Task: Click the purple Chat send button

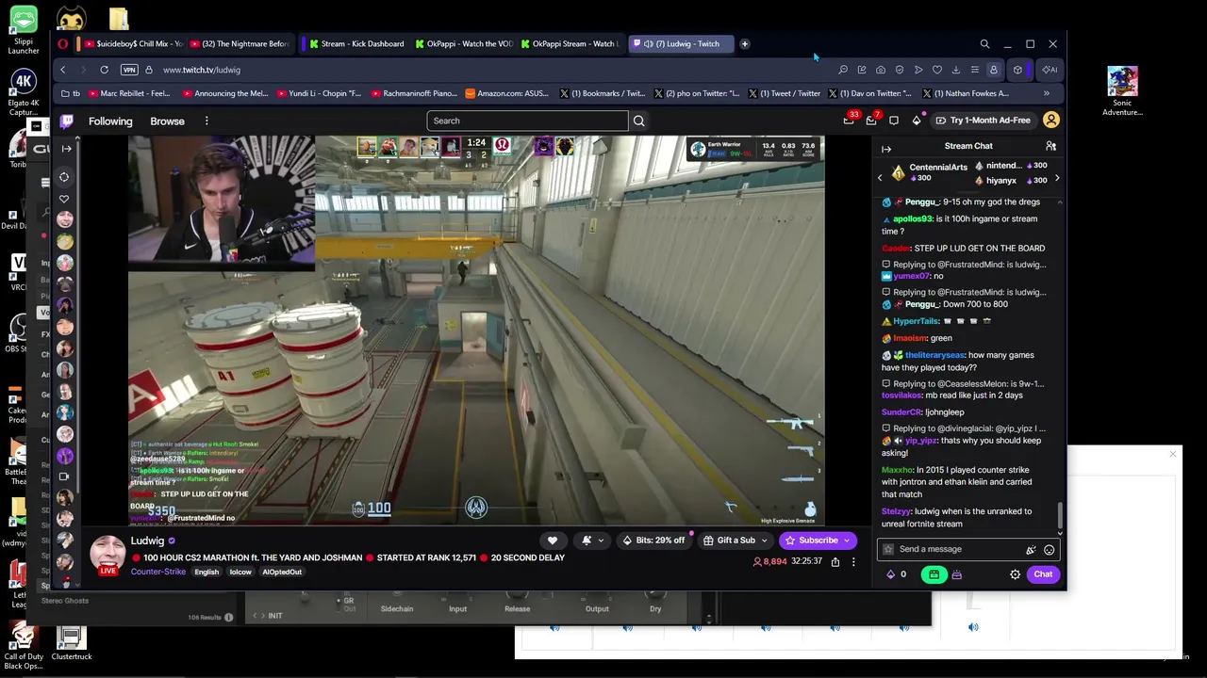Action: (1043, 574)
